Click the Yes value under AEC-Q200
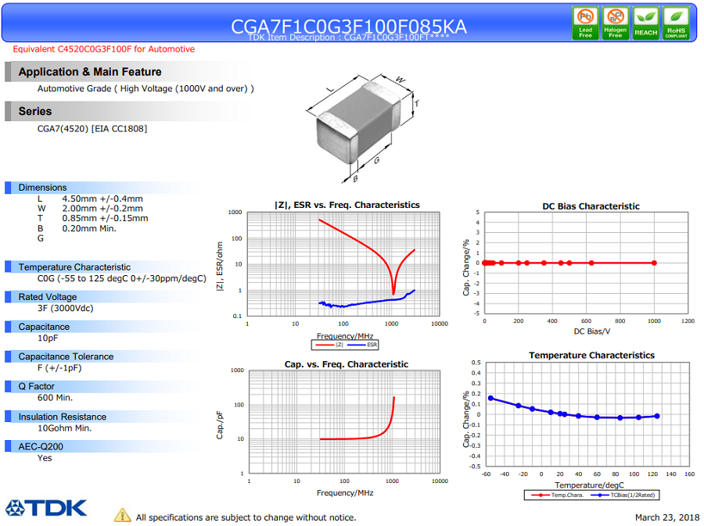 [x=45, y=458]
